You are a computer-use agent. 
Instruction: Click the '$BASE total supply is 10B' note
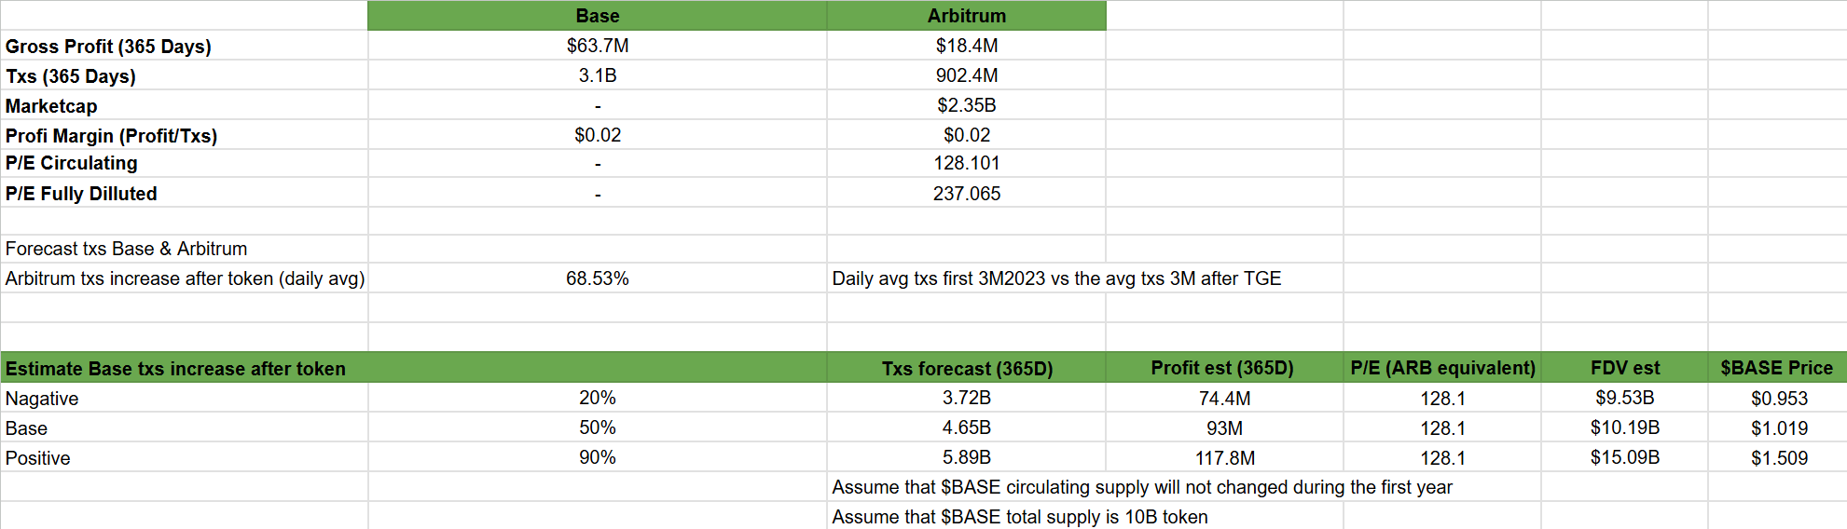(x=1020, y=517)
